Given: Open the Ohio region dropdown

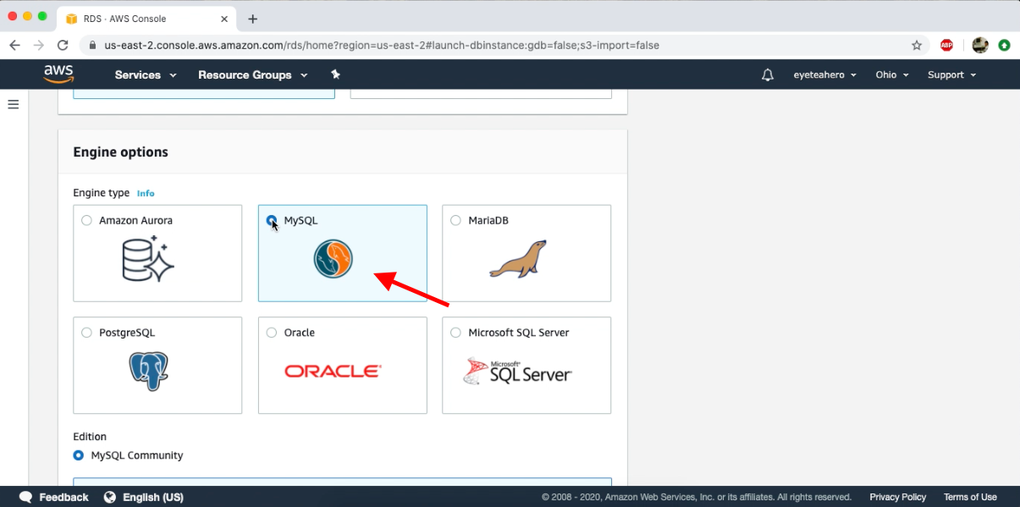Looking at the screenshot, I should tap(892, 74).
